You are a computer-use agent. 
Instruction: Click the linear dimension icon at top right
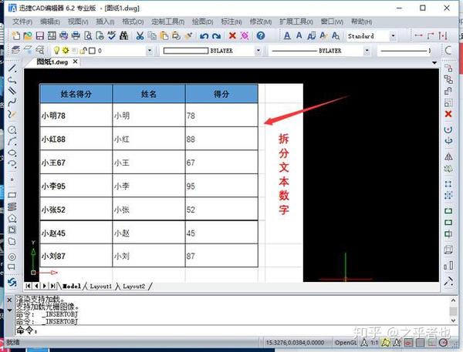pos(418,35)
